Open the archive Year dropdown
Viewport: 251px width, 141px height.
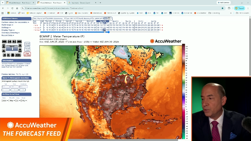click(x=5, y=101)
